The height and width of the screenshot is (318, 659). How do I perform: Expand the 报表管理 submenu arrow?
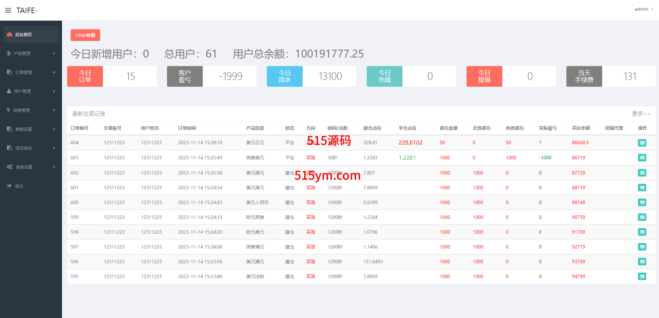(x=54, y=110)
